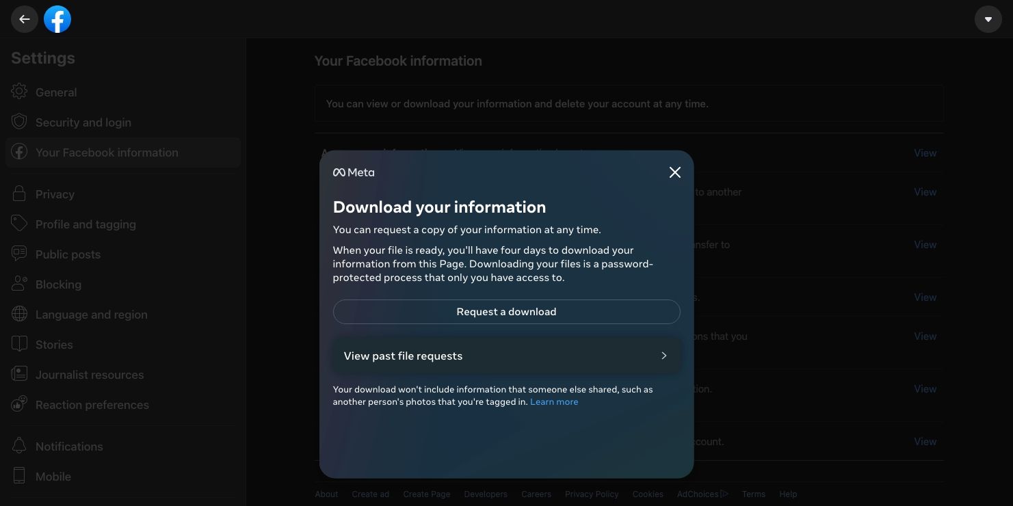Viewport: 1013px width, 506px height.
Task: Click the Request a download button
Action: click(x=506, y=312)
